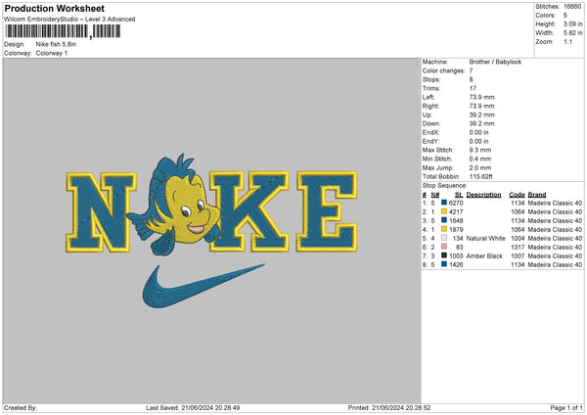Click the "0.00 in" value beside EndX
Image resolution: width=587 pixels, height=415 pixels.
coord(478,132)
